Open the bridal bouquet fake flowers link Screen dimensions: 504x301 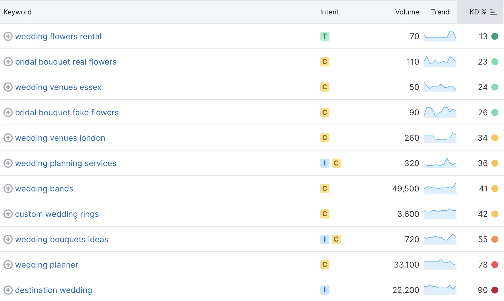[x=67, y=112]
